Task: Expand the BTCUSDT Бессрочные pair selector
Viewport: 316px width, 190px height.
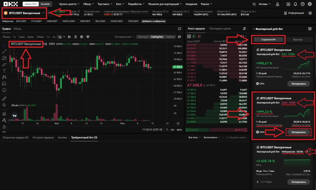Action: coord(25,13)
